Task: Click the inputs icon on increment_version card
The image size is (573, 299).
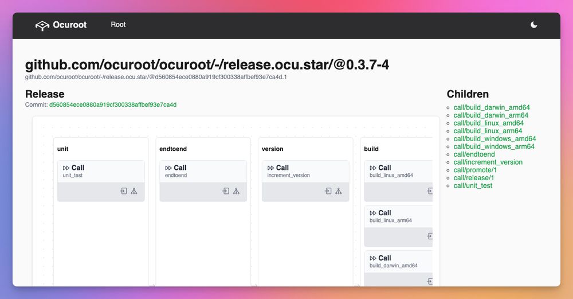Action: [x=328, y=191]
